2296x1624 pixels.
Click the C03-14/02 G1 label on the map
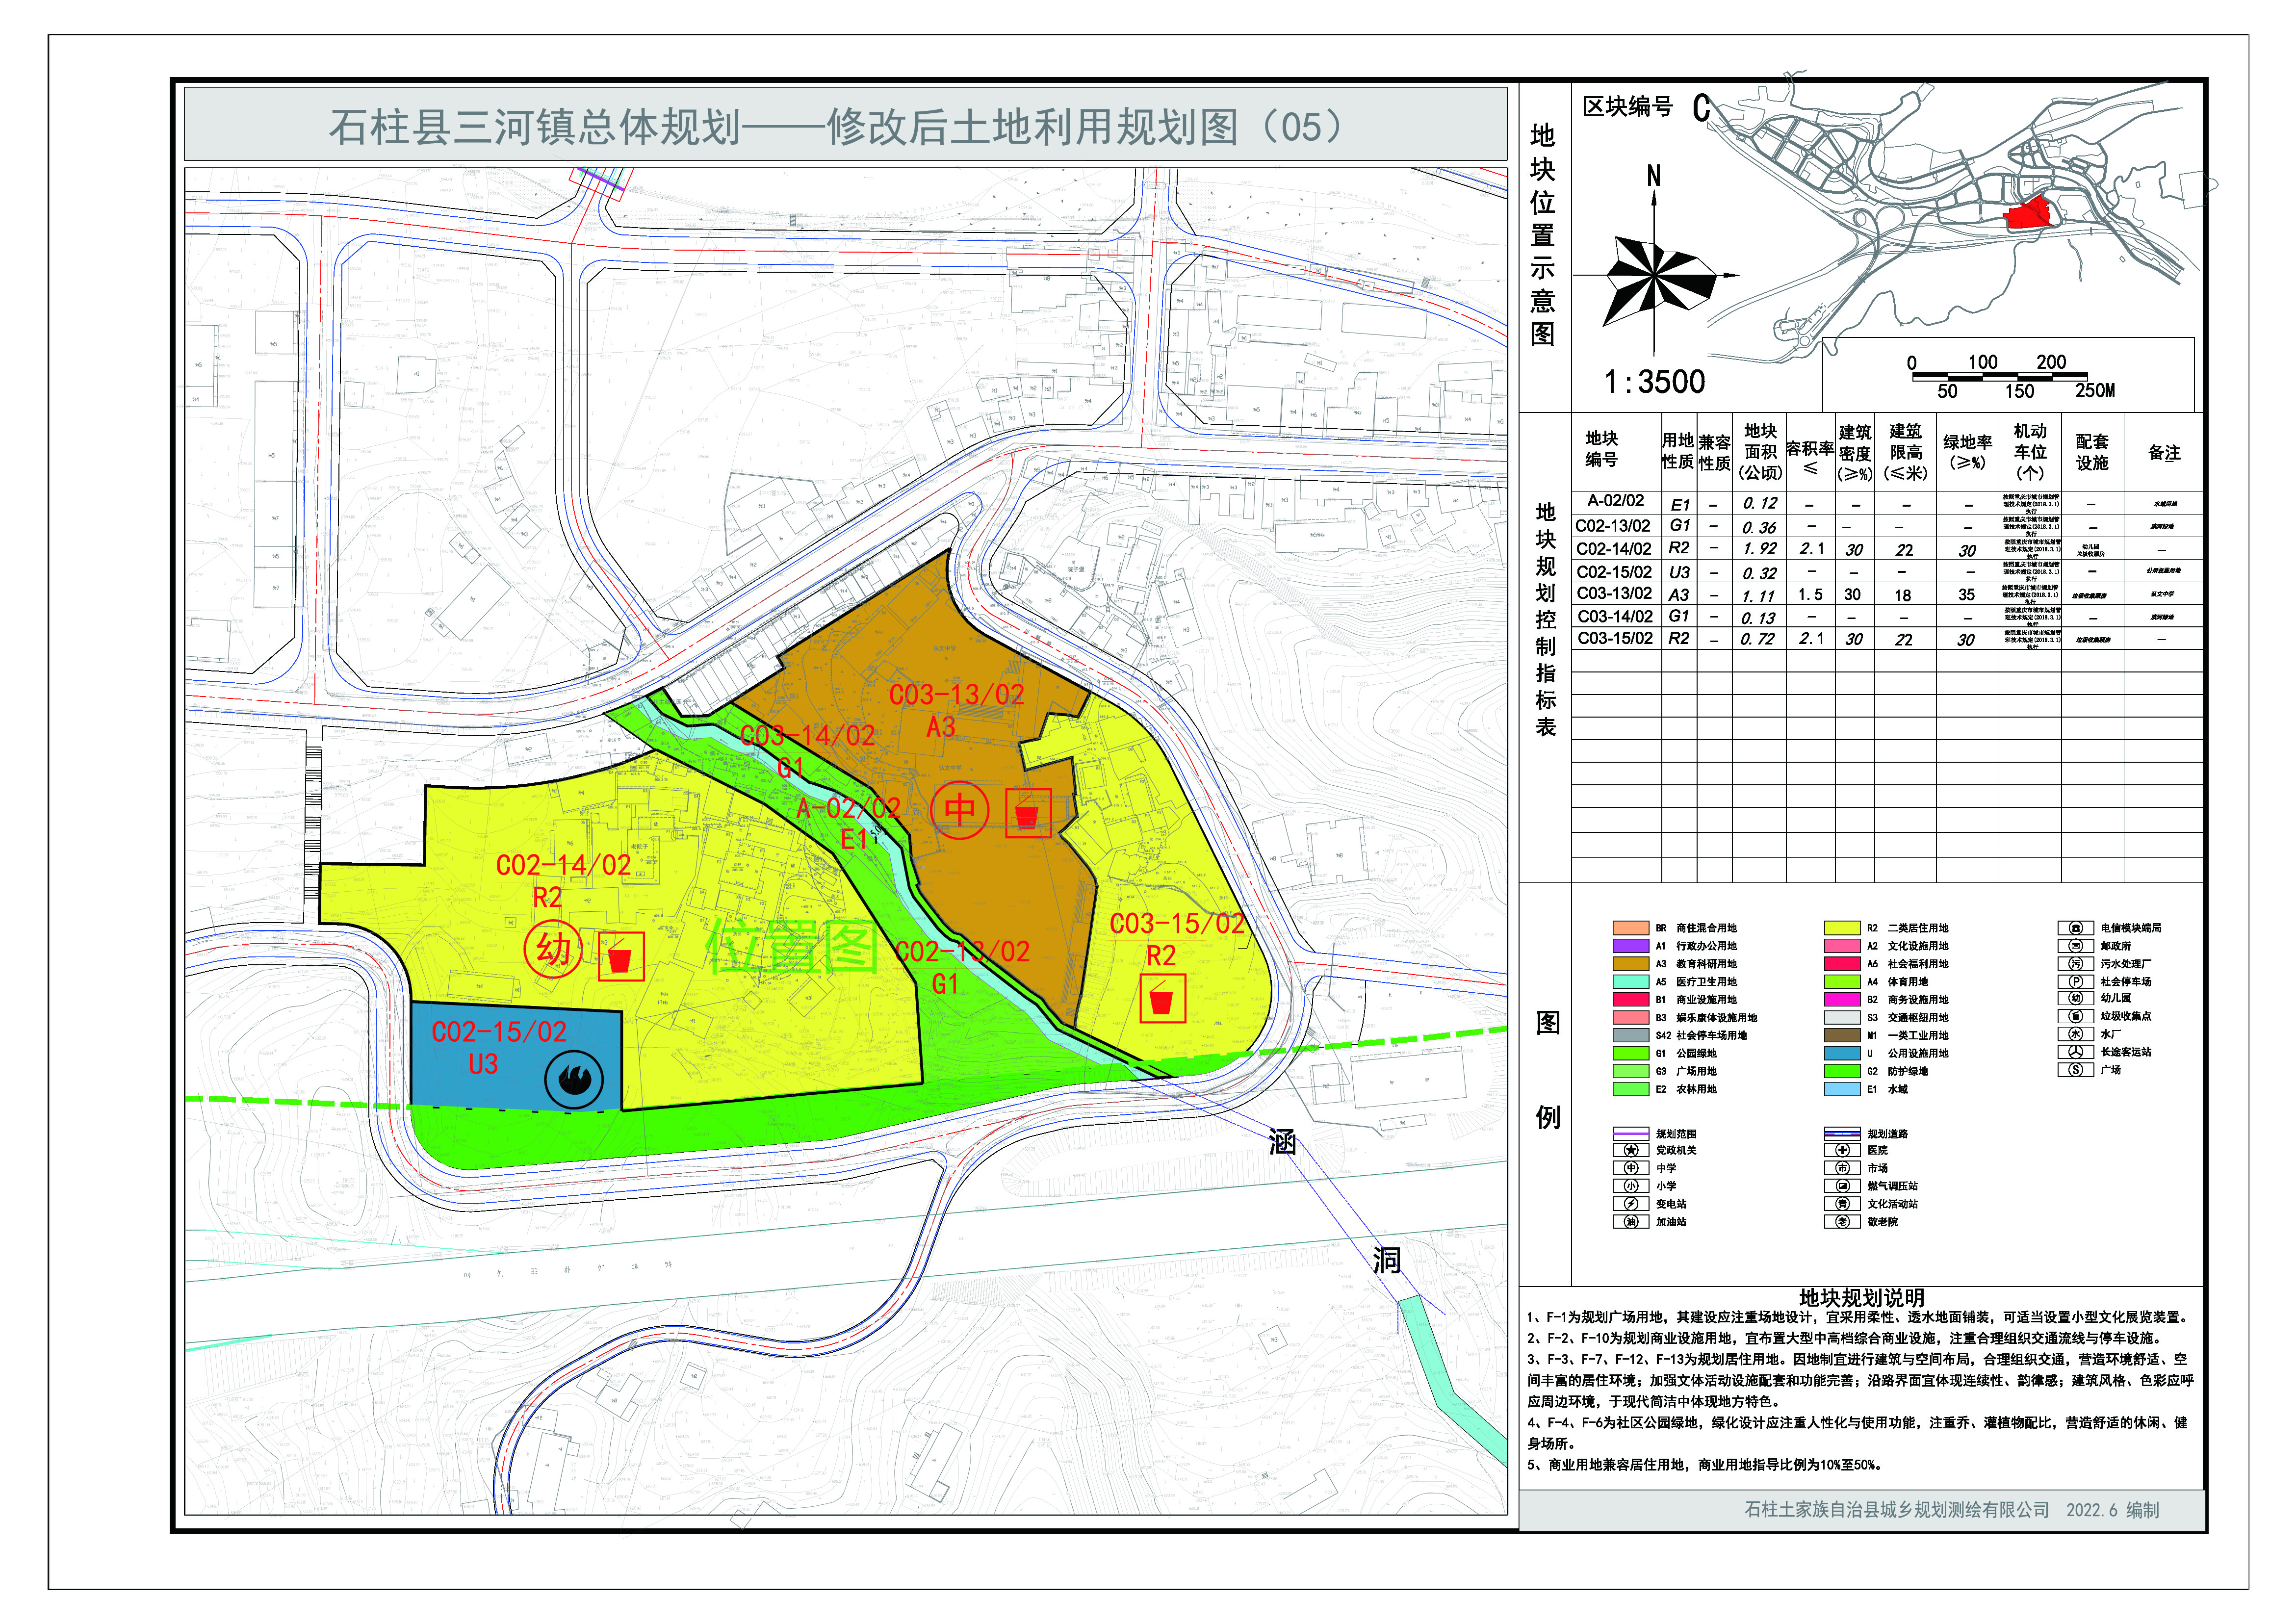(808, 751)
